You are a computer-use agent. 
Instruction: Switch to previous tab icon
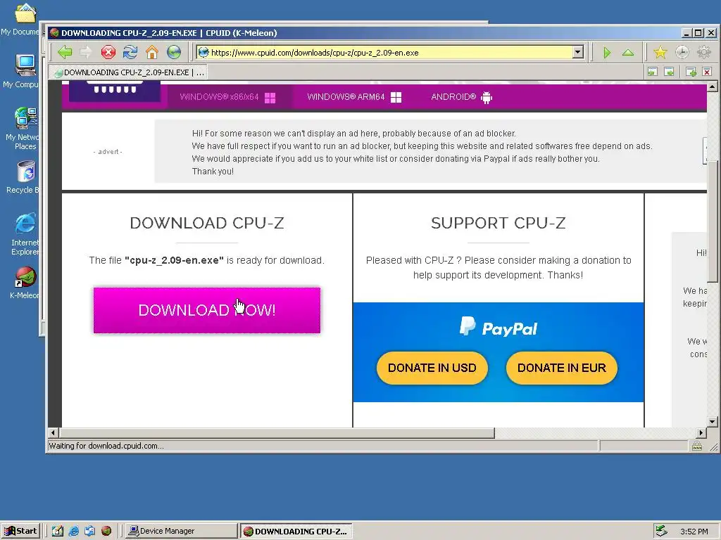[x=653, y=72]
